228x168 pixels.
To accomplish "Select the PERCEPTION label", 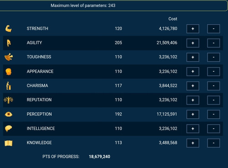I will (39, 114).
